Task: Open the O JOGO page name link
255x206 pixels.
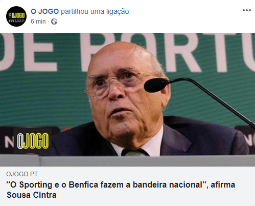Action: pyautogui.click(x=45, y=11)
